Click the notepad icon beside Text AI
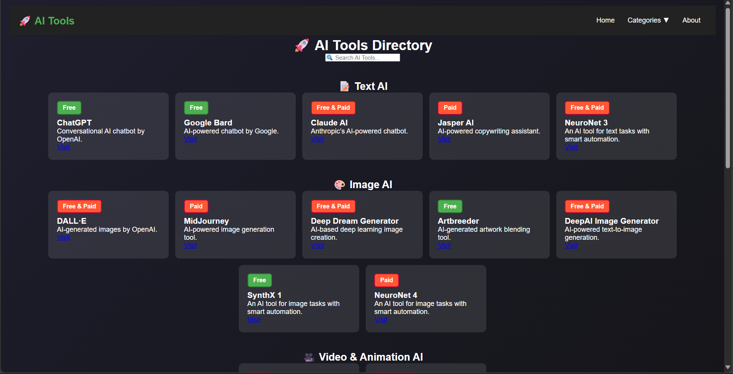 [x=345, y=86]
